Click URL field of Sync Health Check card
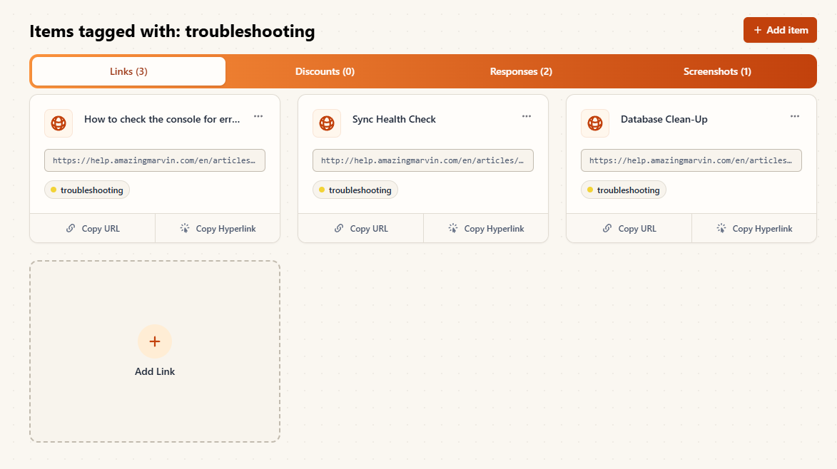This screenshot has height=469, width=837. pos(422,160)
